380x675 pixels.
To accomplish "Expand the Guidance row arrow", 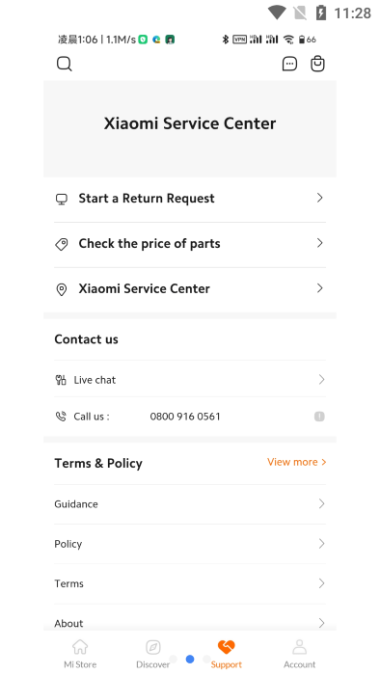I will tap(321, 503).
